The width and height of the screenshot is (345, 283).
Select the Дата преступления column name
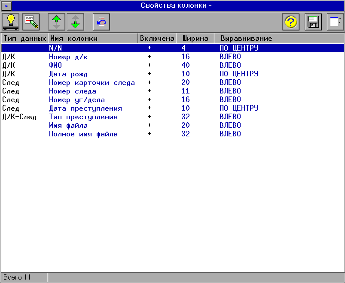(x=85, y=108)
